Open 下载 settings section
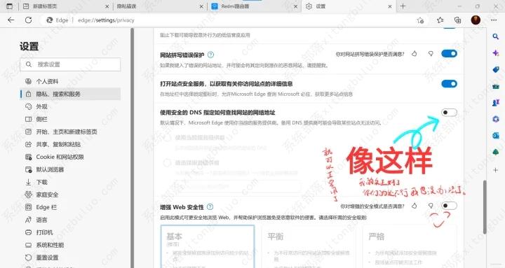Viewport: 505px width, 268px height. [x=70, y=182]
